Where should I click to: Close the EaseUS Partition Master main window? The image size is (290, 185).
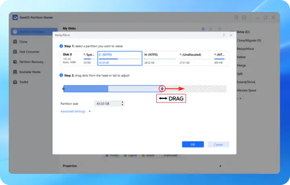tap(273, 18)
